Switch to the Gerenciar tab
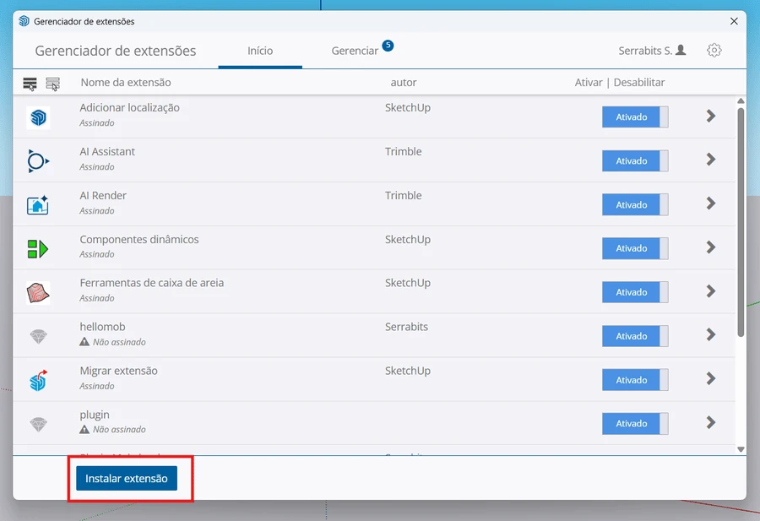The height and width of the screenshot is (521, 760). click(x=355, y=51)
